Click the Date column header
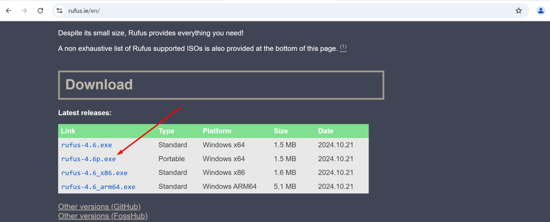Image resolution: width=550 pixels, height=222 pixels. [326, 131]
